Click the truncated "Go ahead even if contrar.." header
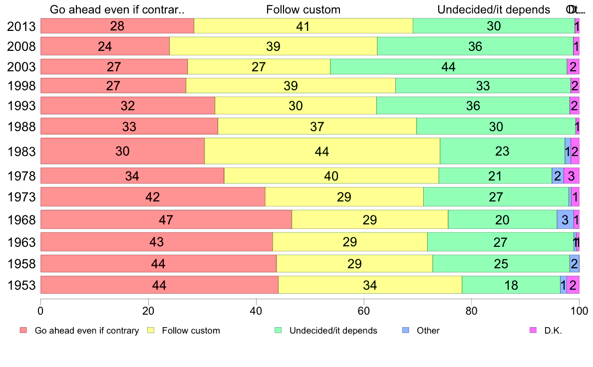This screenshot has width=593, height=367. tap(117, 9)
